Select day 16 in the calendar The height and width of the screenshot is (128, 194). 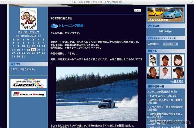(x=18, y=49)
